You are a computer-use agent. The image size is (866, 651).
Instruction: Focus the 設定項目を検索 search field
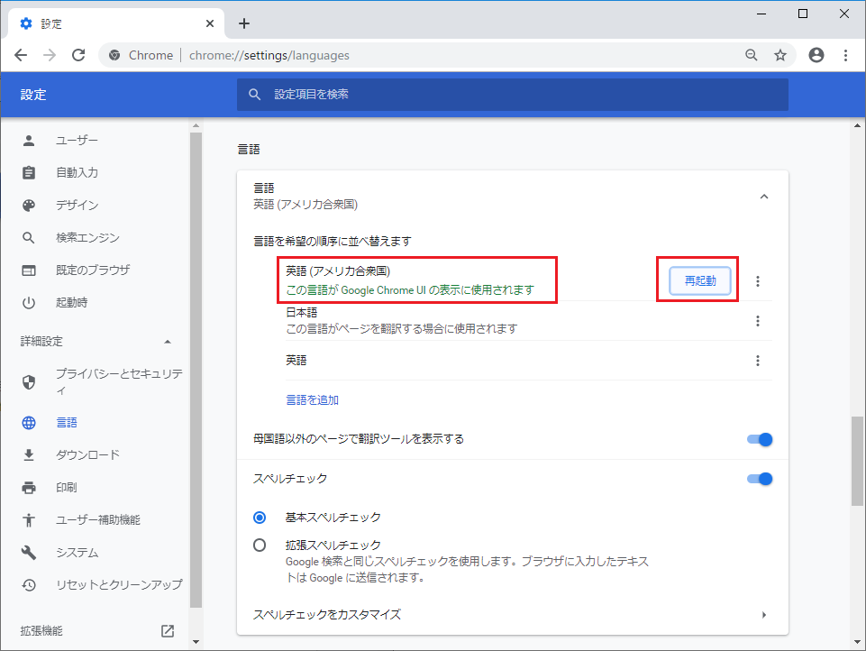pyautogui.click(x=513, y=95)
